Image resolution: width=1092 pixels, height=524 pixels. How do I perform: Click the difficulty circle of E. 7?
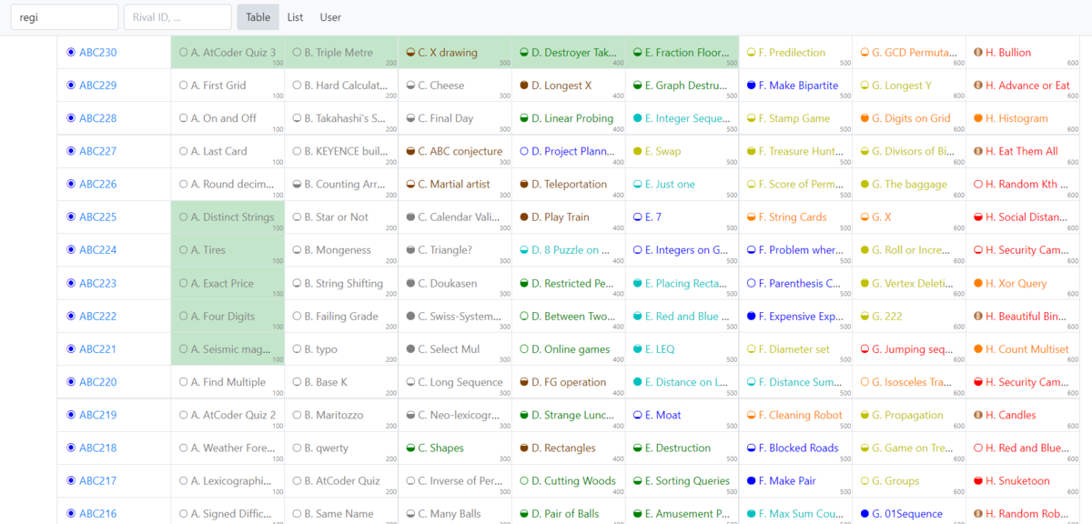638,217
